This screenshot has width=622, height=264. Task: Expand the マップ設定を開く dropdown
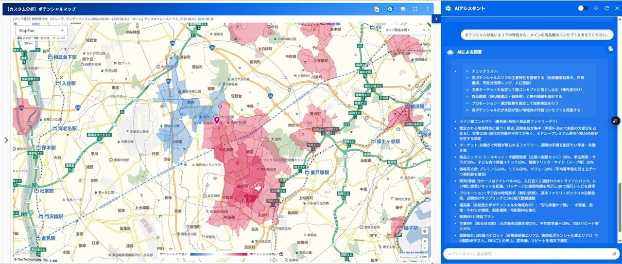pos(404,30)
